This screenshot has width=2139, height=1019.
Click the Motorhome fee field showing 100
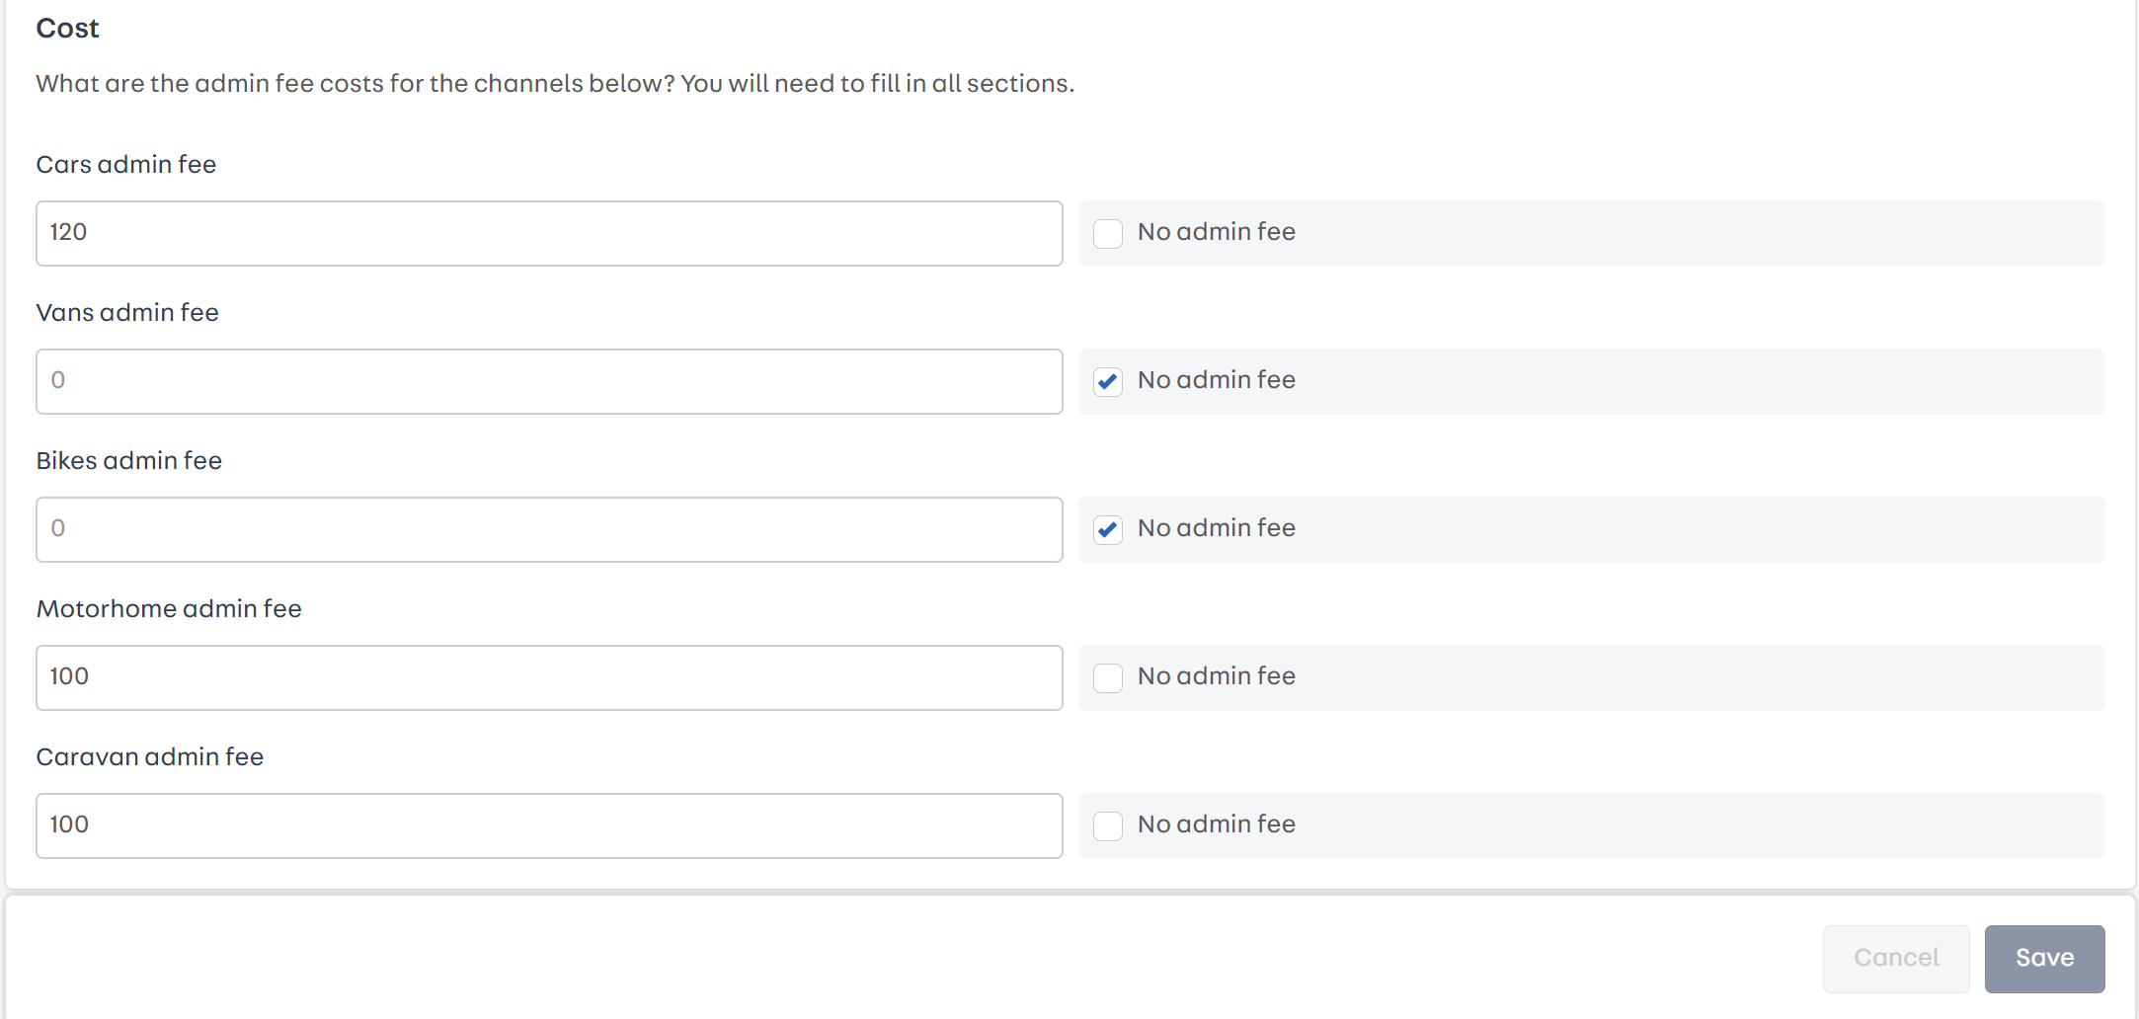point(549,678)
